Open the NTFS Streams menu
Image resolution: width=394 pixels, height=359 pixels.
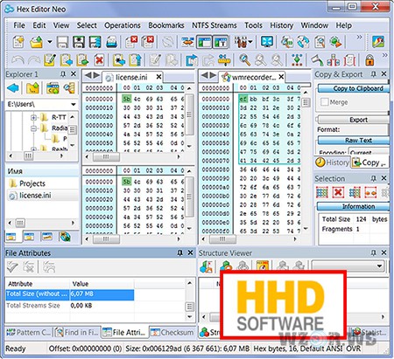(214, 25)
